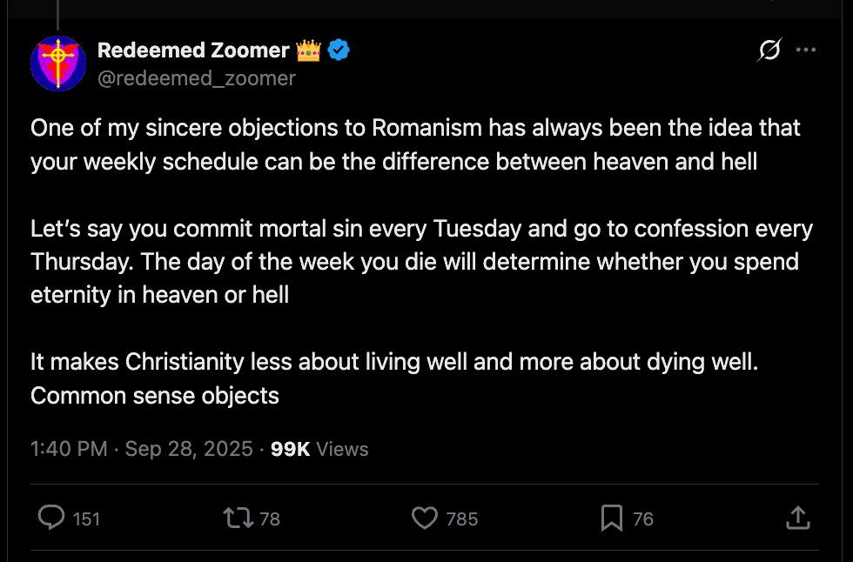Image resolution: width=853 pixels, height=562 pixels.
Task: Click the Sep 28, 2025 date
Action: (x=189, y=449)
